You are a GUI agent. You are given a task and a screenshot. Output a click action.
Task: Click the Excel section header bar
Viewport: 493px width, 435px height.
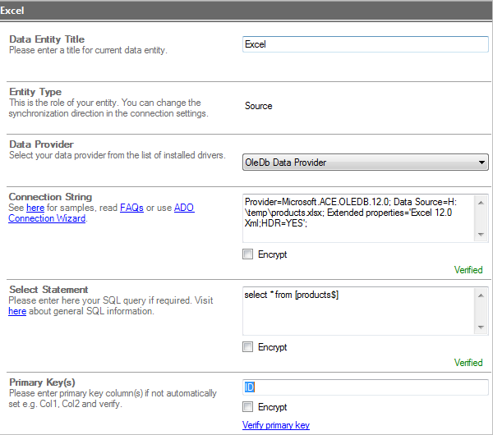click(x=246, y=10)
